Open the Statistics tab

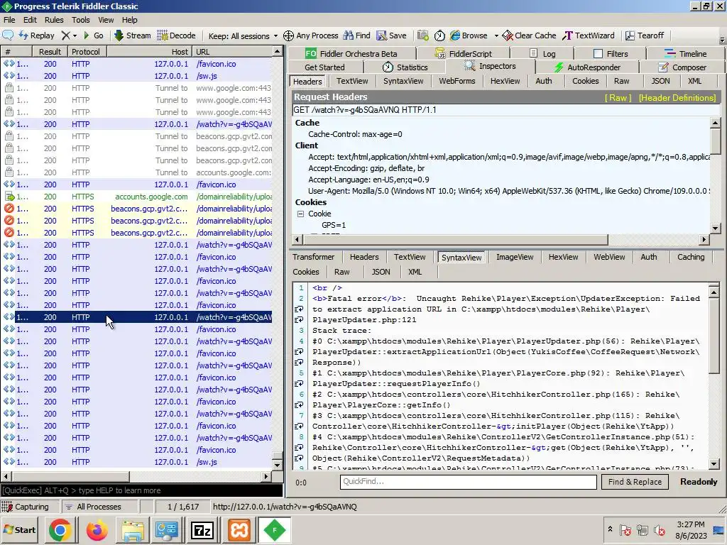[x=405, y=67]
